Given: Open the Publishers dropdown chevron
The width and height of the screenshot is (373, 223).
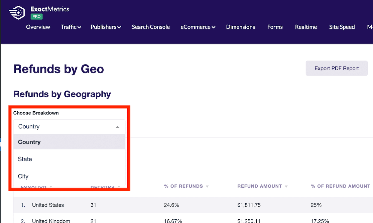Looking at the screenshot, I should 120,27.
